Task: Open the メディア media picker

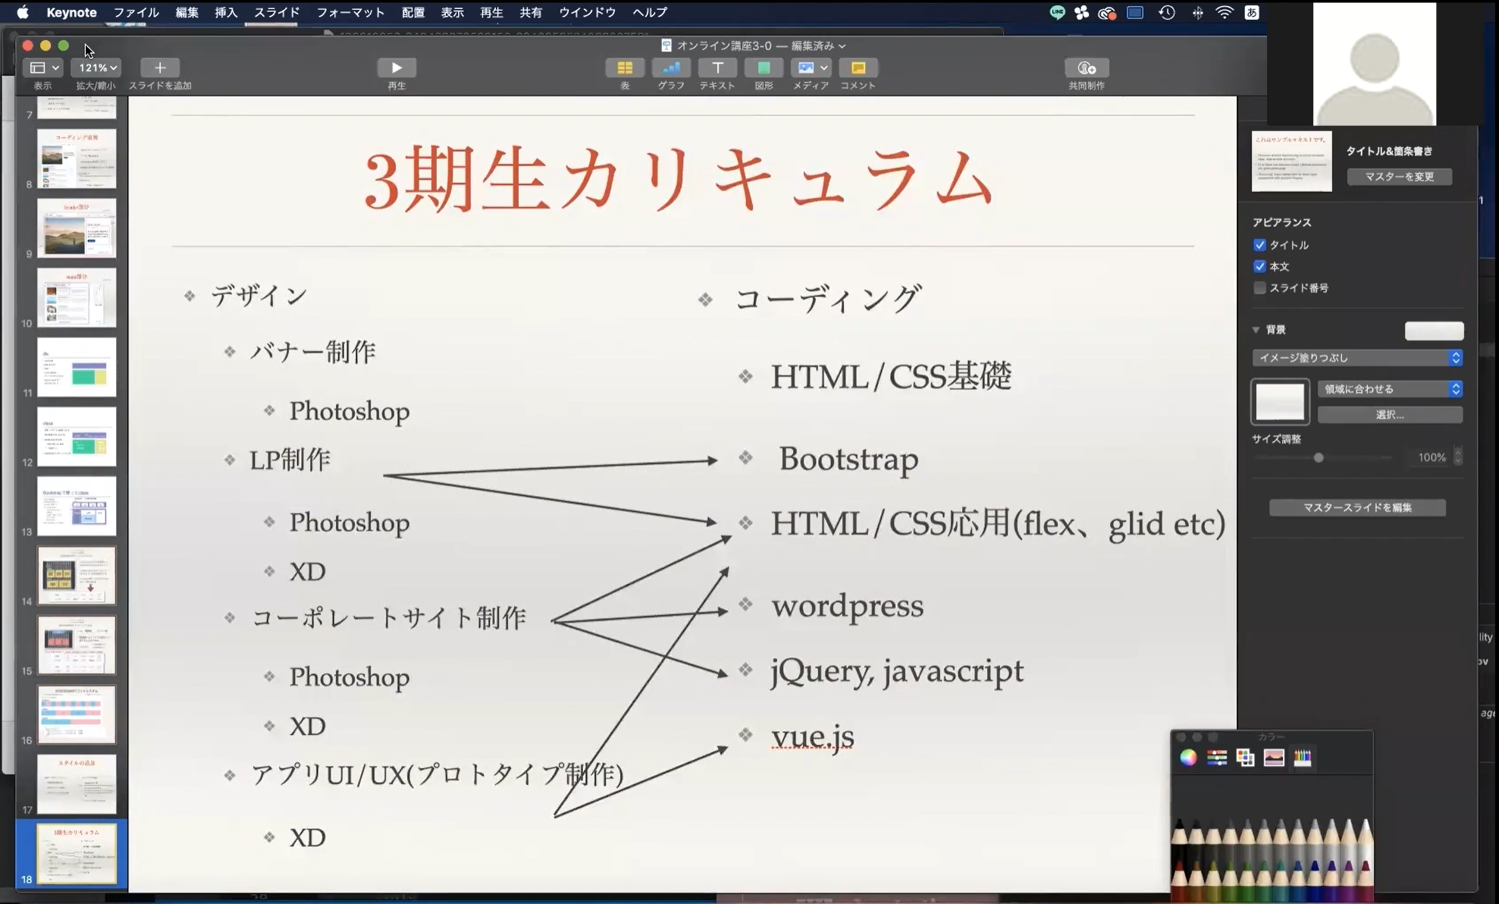Action: tap(811, 67)
